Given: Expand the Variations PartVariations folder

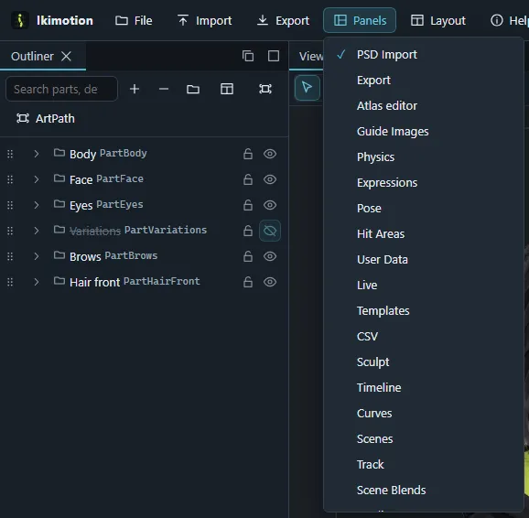Looking at the screenshot, I should tap(36, 231).
